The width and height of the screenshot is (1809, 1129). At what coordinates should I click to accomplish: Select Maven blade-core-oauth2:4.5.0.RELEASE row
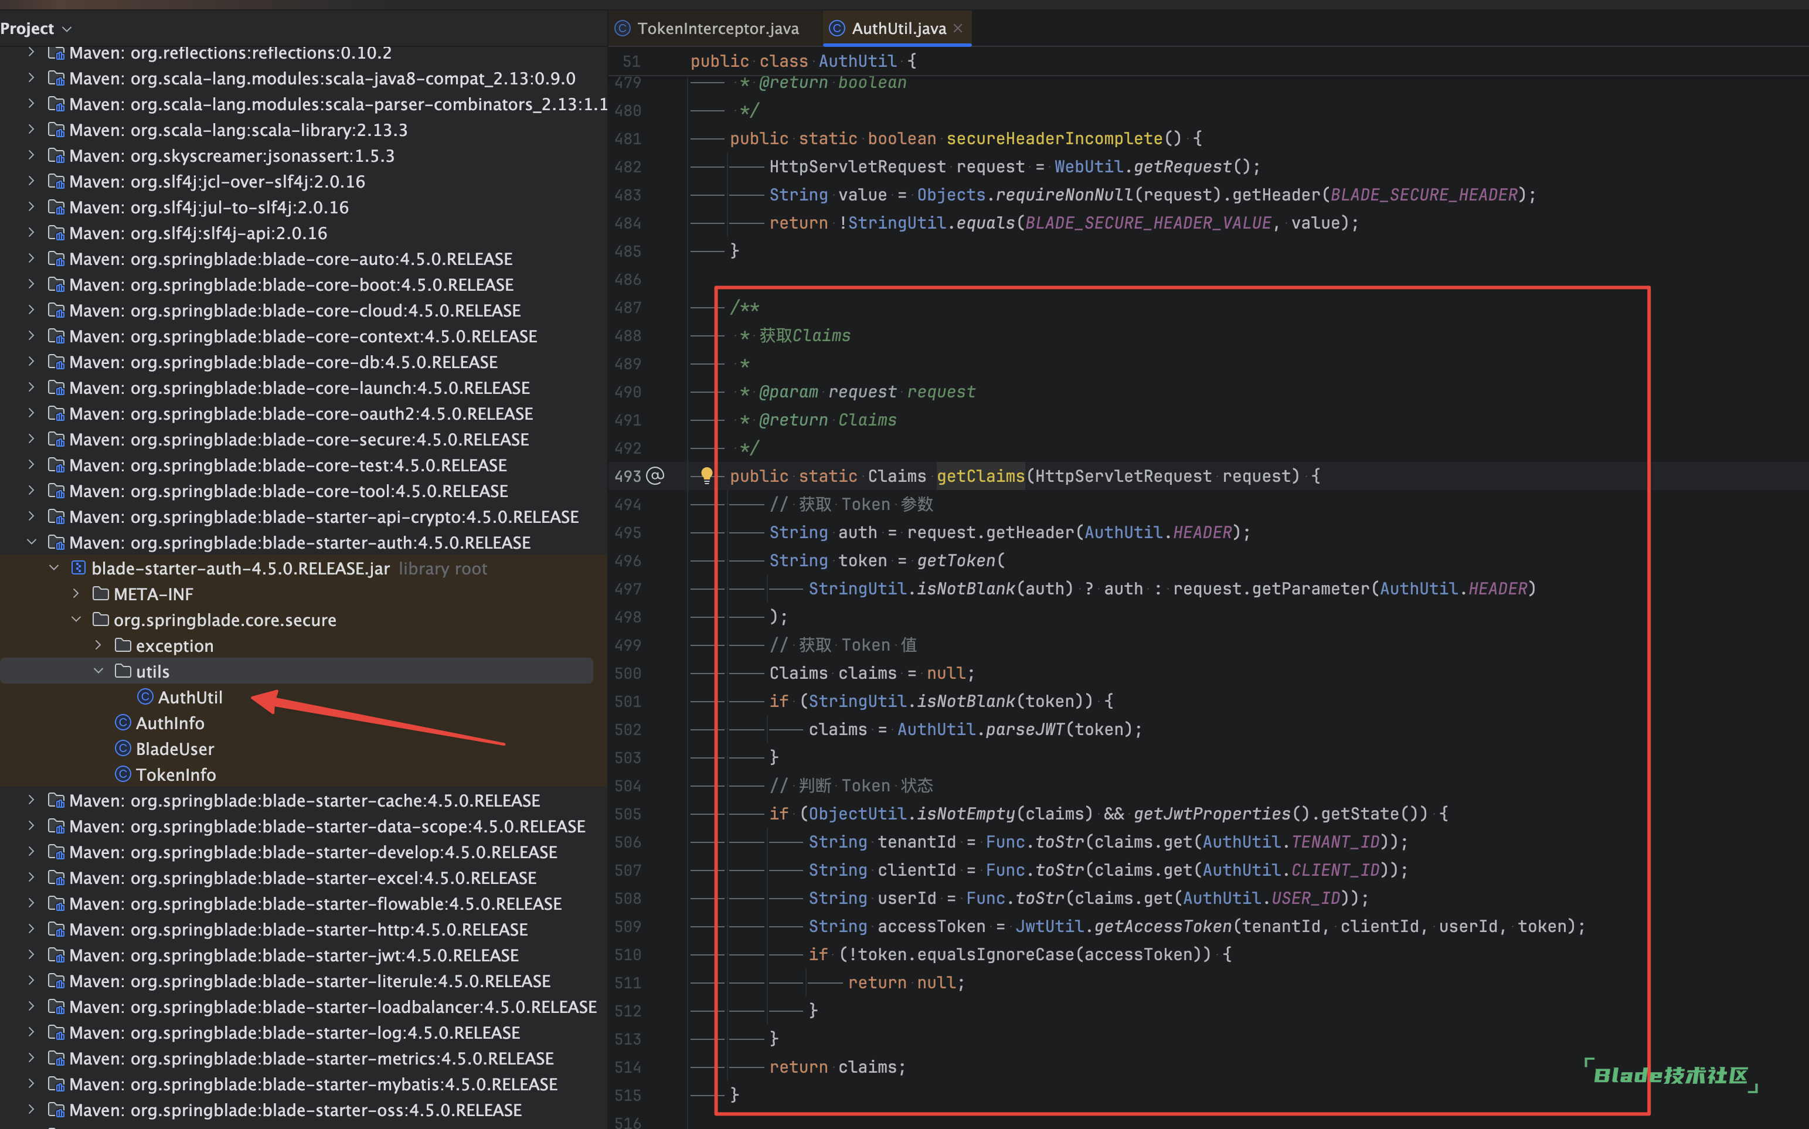click(302, 413)
